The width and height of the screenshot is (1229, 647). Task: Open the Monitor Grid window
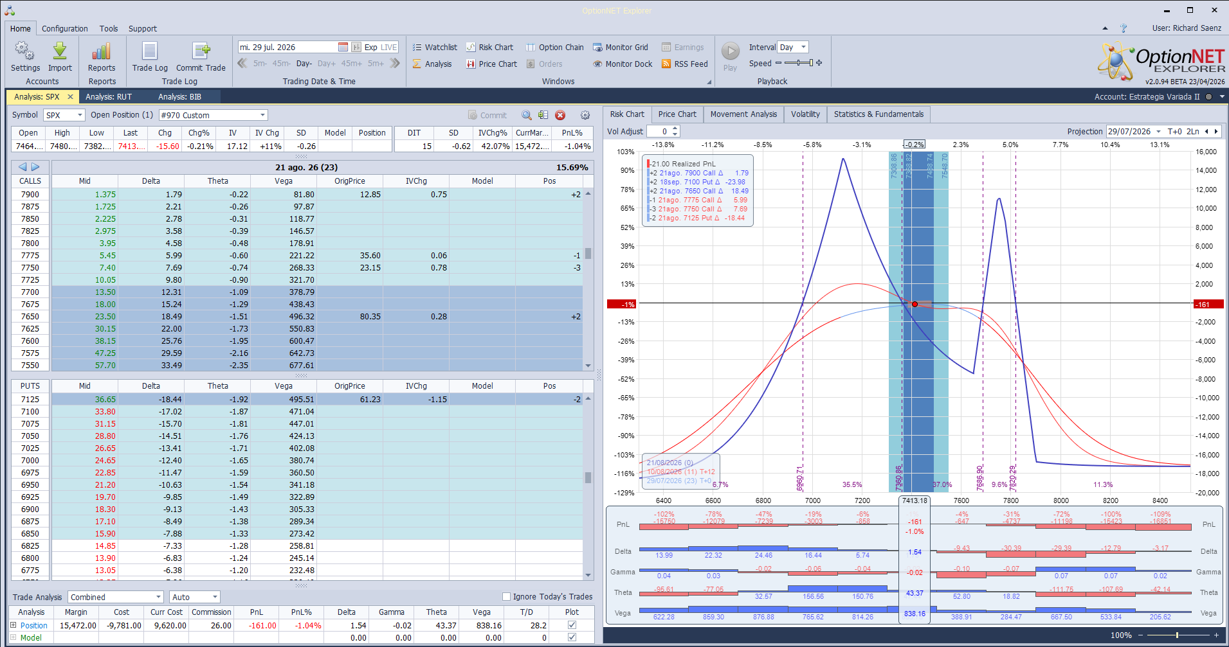[x=621, y=47]
